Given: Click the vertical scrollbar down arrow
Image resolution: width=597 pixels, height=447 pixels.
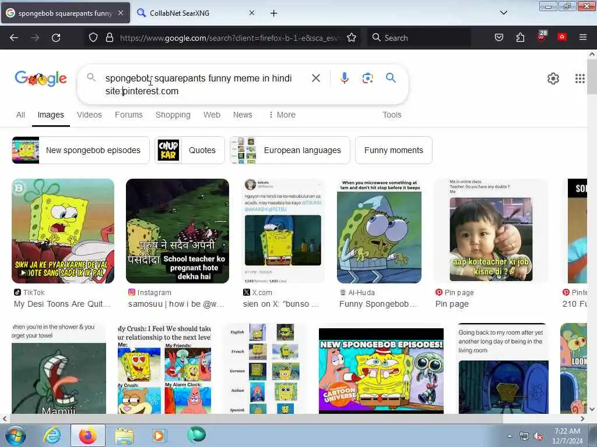Looking at the screenshot, I should (592, 409).
